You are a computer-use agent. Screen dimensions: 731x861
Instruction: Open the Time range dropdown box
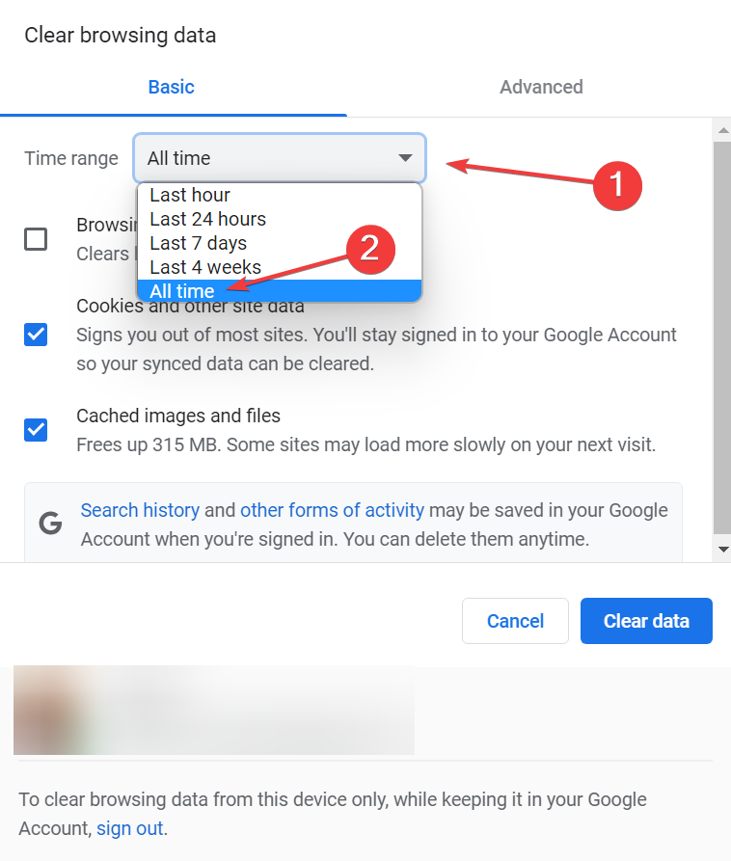(x=279, y=158)
